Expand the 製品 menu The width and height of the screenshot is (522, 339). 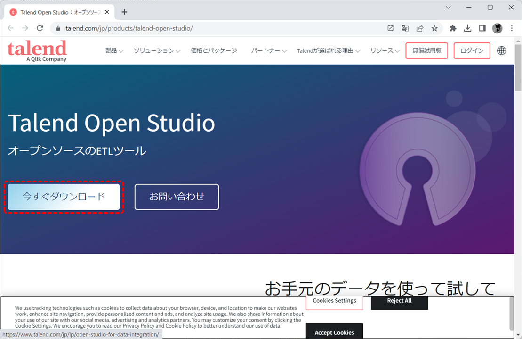click(x=114, y=50)
